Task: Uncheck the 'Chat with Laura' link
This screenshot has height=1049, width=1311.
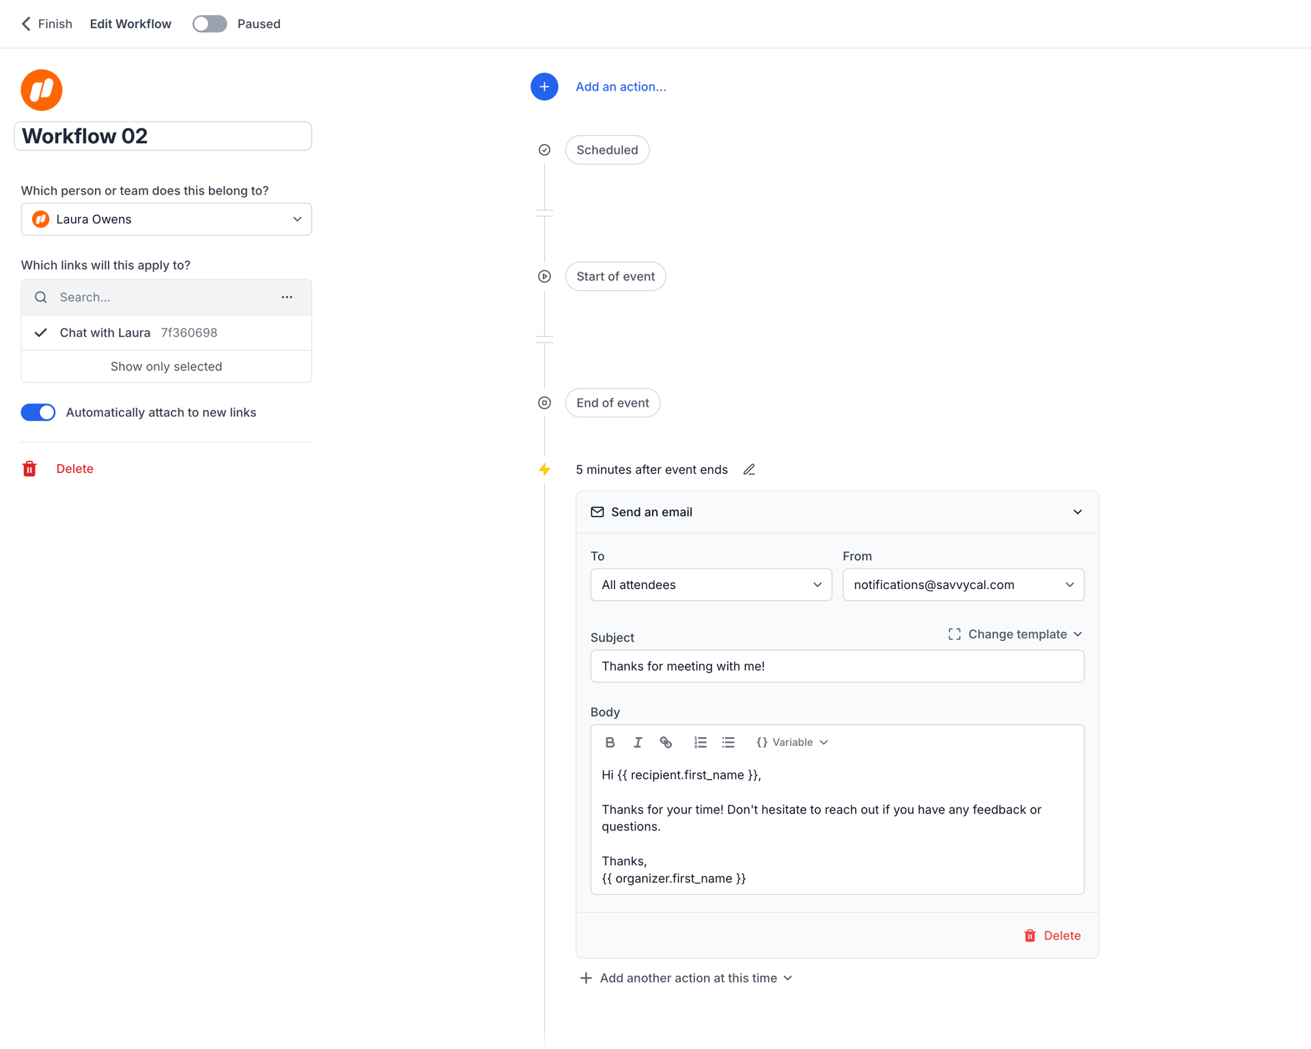Action: (x=40, y=332)
